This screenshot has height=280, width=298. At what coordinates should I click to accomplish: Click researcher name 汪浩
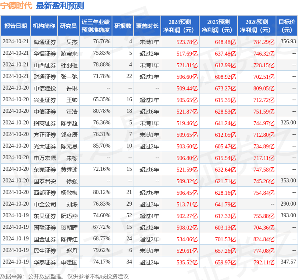click(72, 111)
